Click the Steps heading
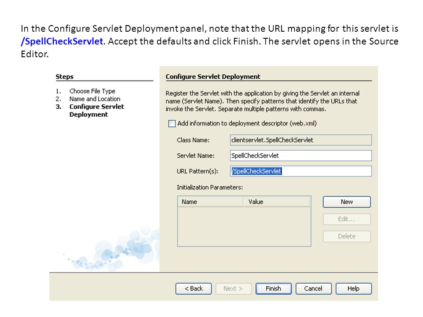The width and height of the screenshot is (423, 317). point(64,77)
